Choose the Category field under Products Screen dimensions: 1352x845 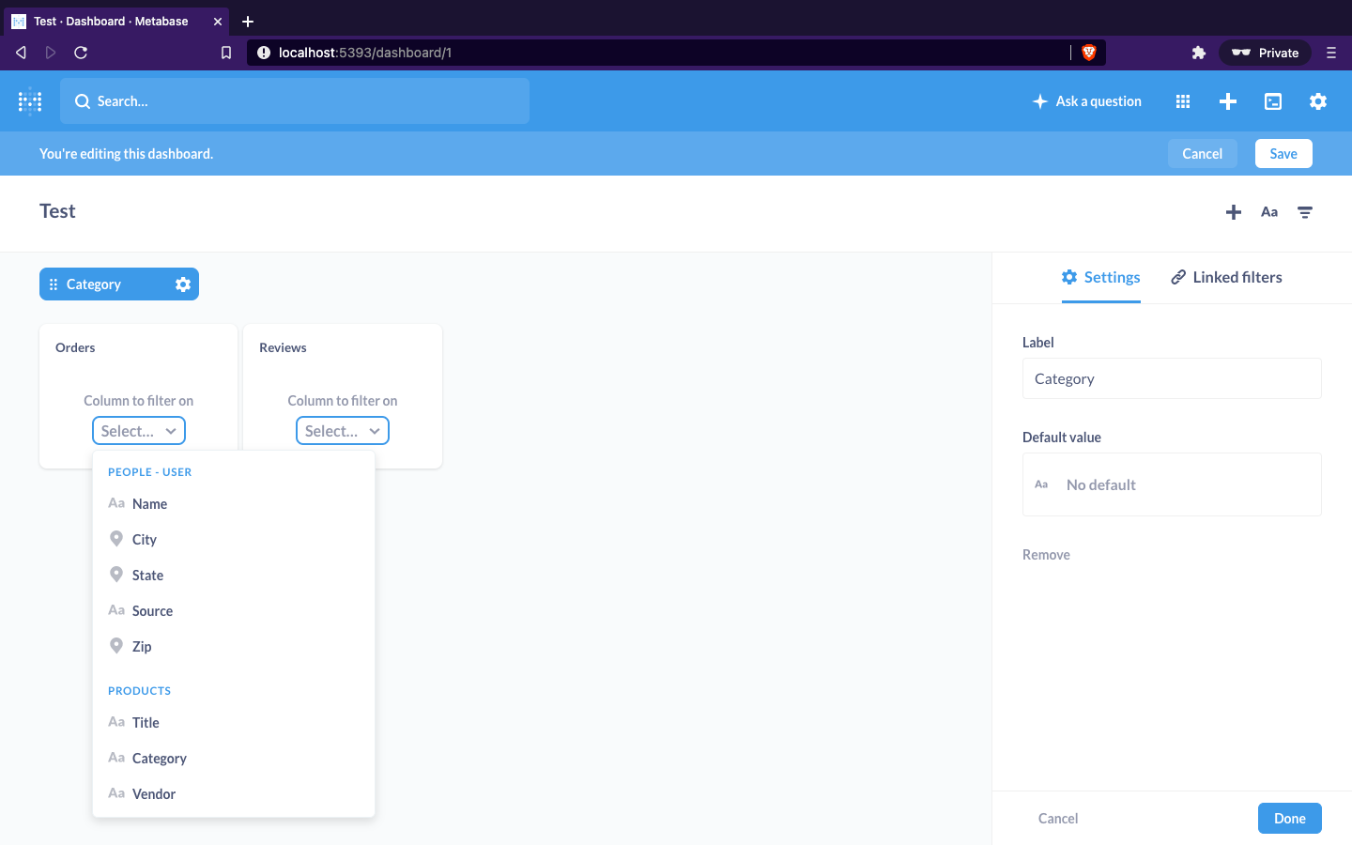tap(234, 759)
